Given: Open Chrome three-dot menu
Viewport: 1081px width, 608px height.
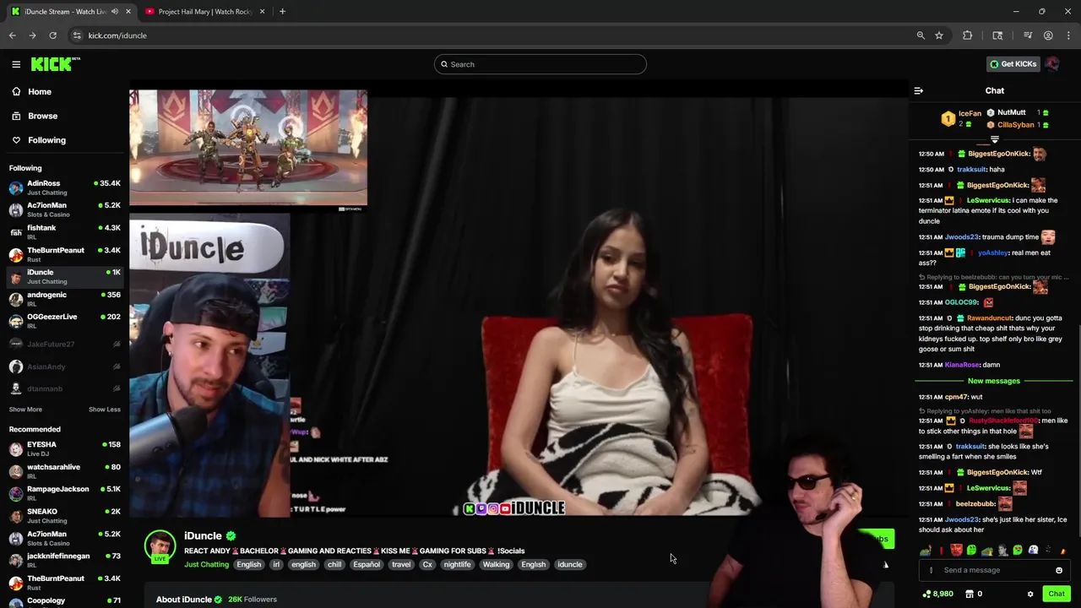Looking at the screenshot, I should [1068, 35].
